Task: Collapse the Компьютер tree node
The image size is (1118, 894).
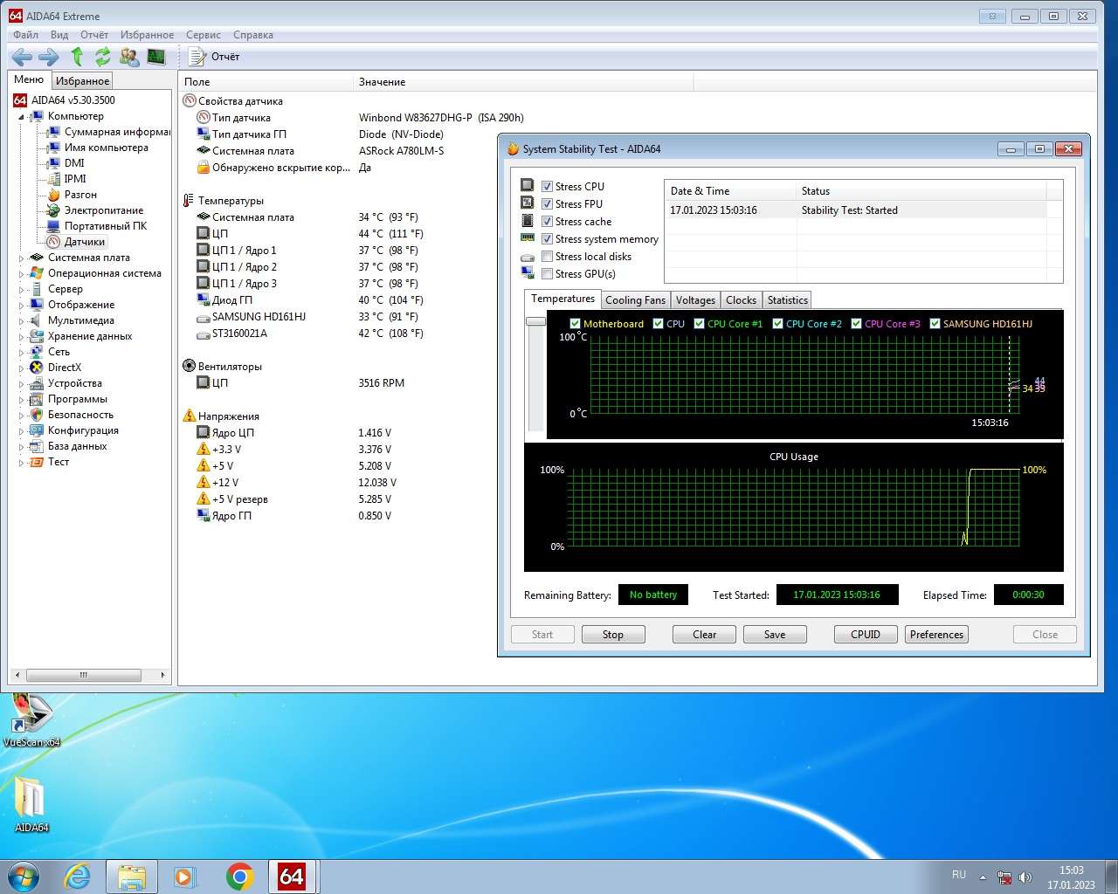Action: click(x=22, y=117)
